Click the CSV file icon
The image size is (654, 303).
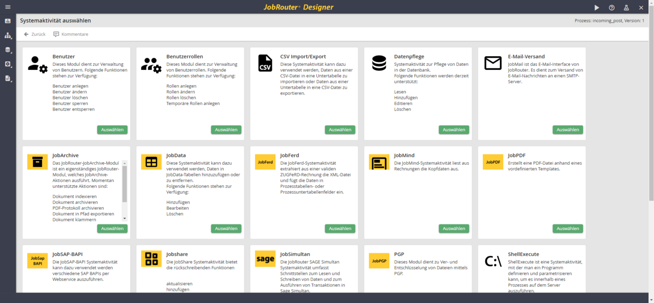coord(265,63)
